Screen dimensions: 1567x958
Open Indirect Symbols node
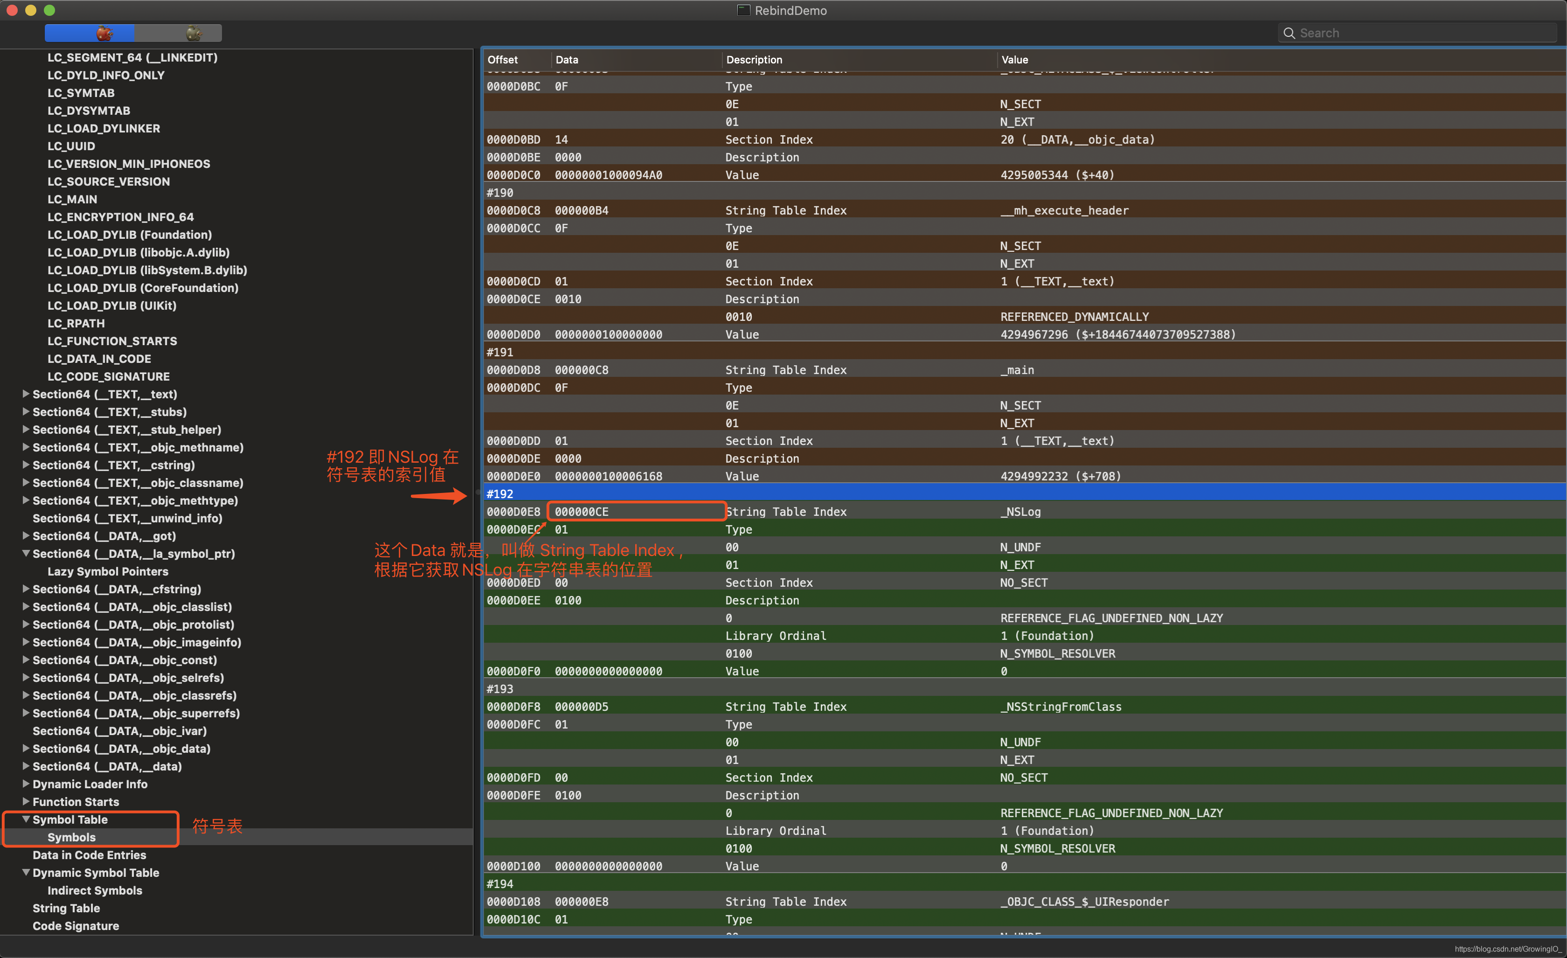point(95,890)
